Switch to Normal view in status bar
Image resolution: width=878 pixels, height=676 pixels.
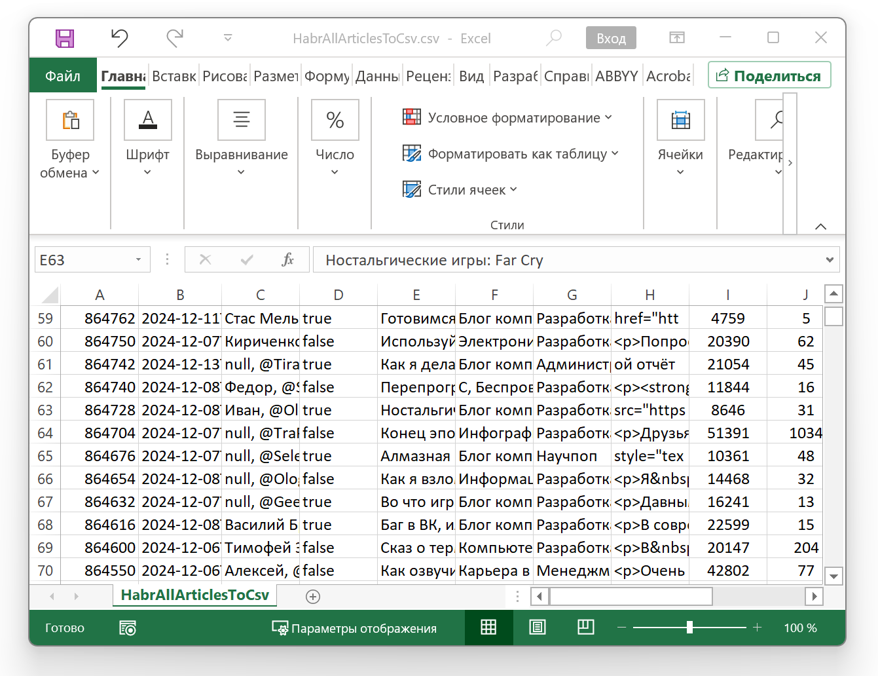click(x=488, y=628)
